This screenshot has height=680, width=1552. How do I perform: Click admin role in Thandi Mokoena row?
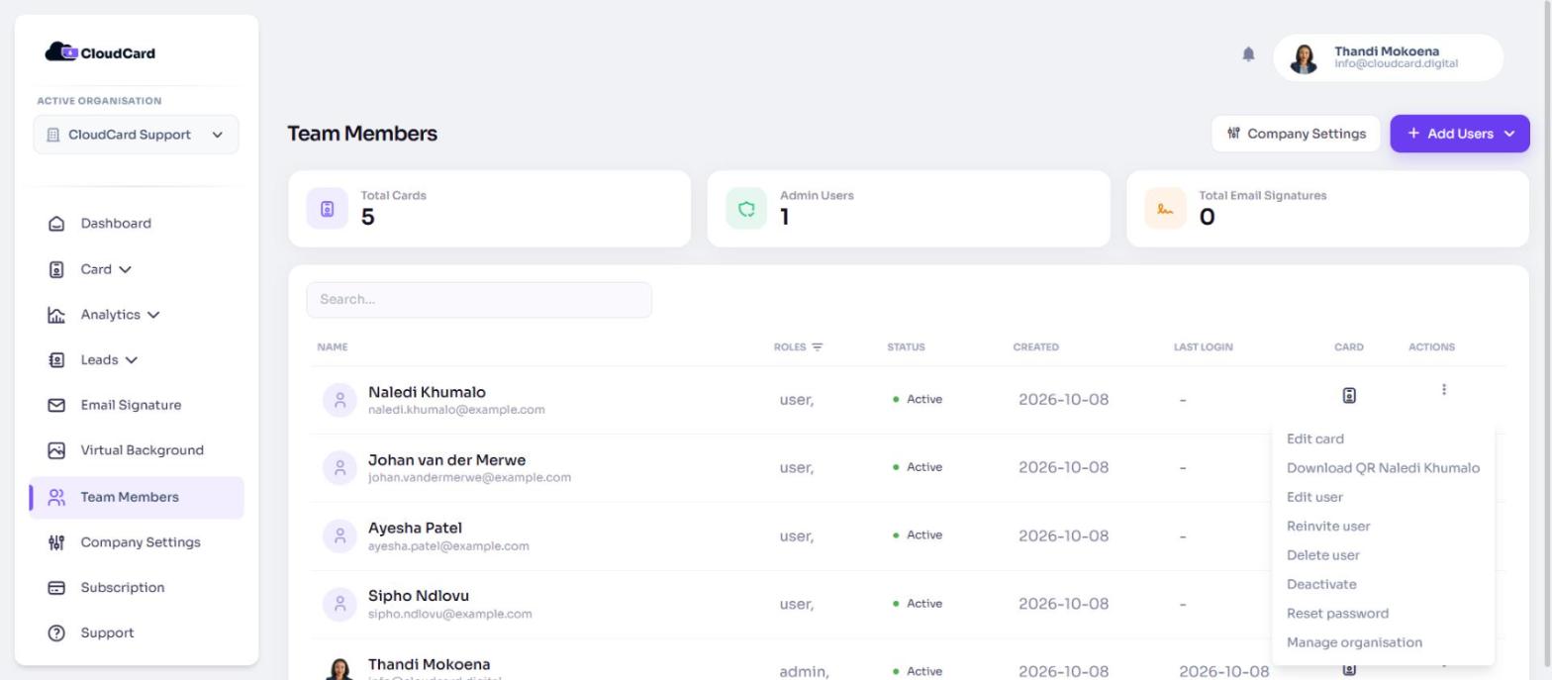pos(804,672)
